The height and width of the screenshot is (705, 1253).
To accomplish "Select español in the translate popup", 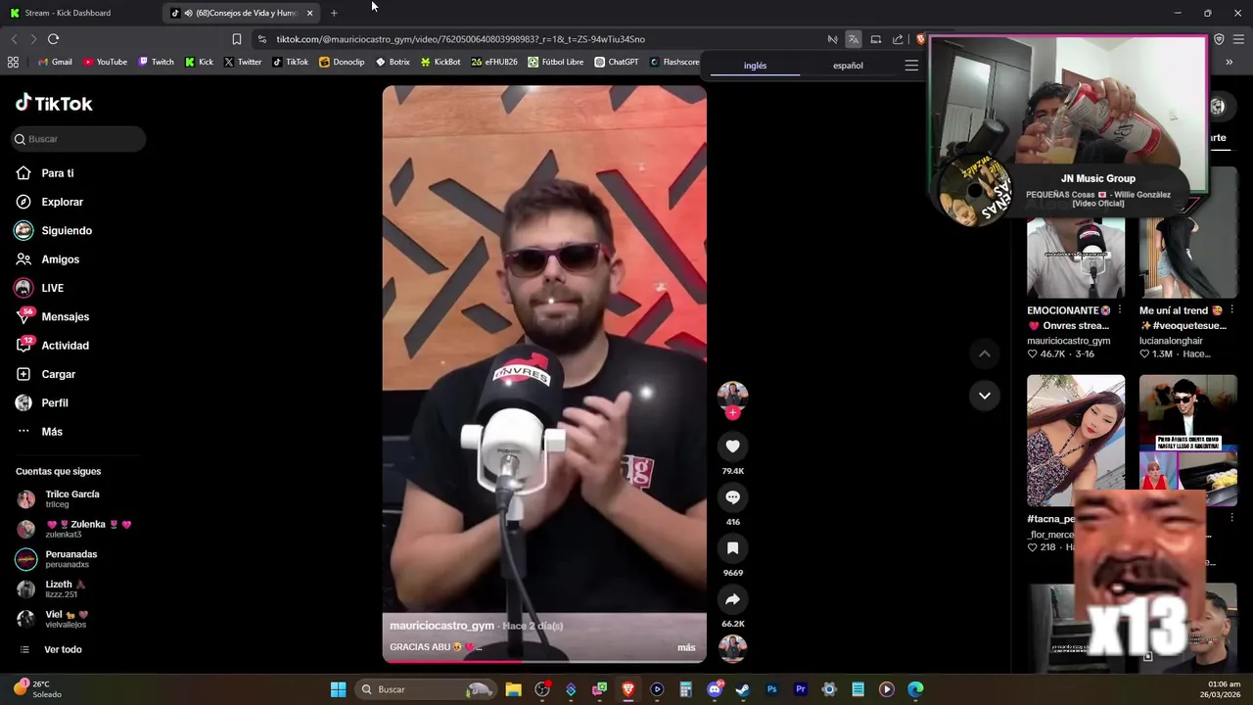I will pos(848,66).
